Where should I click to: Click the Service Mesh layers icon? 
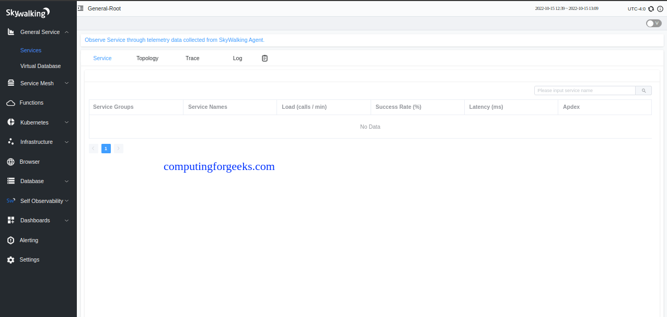pyautogui.click(x=11, y=83)
